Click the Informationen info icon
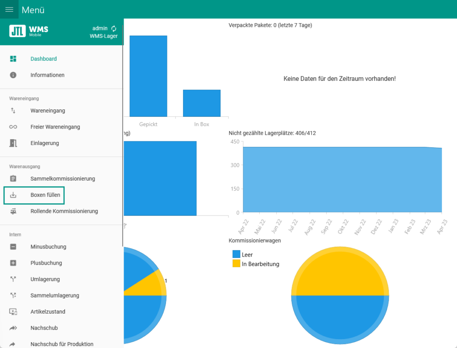The height and width of the screenshot is (348, 457). [13, 75]
